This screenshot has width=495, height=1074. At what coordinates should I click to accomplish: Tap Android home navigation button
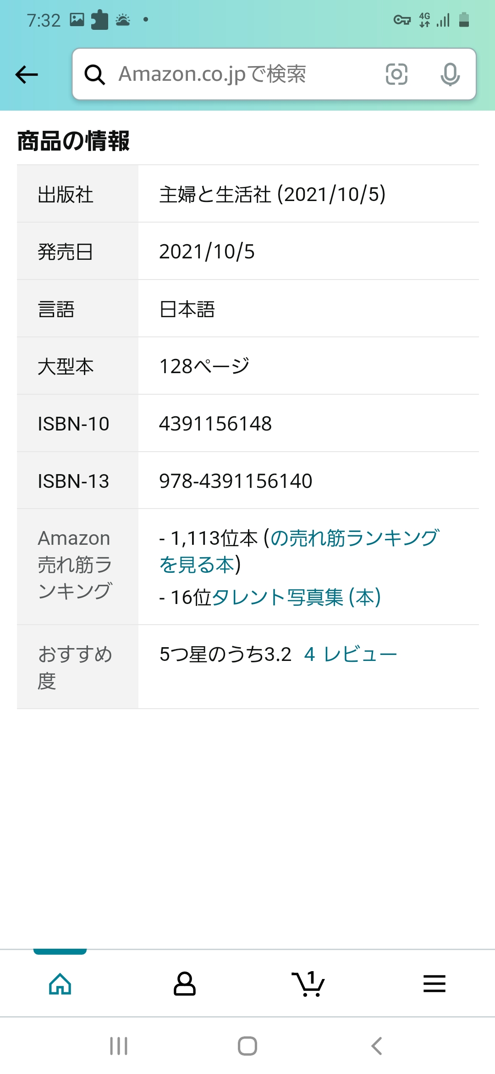(x=247, y=1046)
